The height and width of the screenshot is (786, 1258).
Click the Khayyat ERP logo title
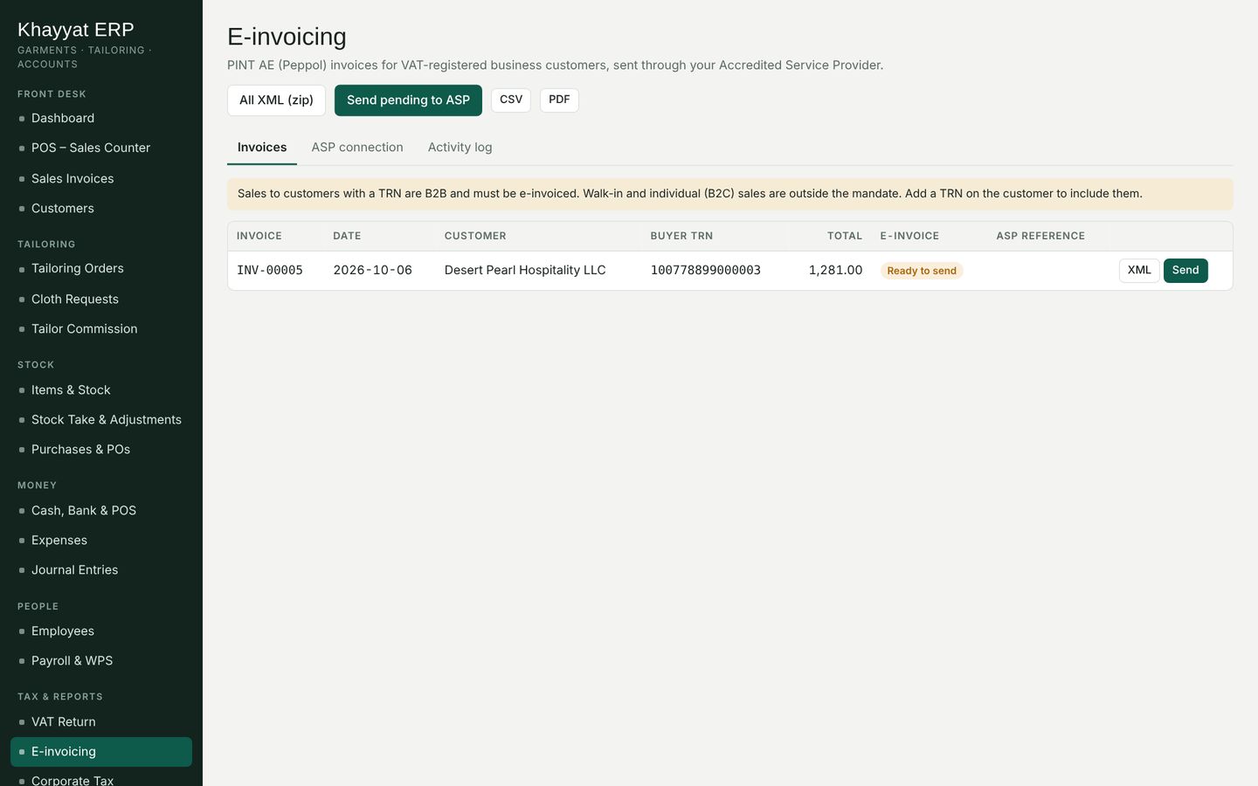click(76, 30)
